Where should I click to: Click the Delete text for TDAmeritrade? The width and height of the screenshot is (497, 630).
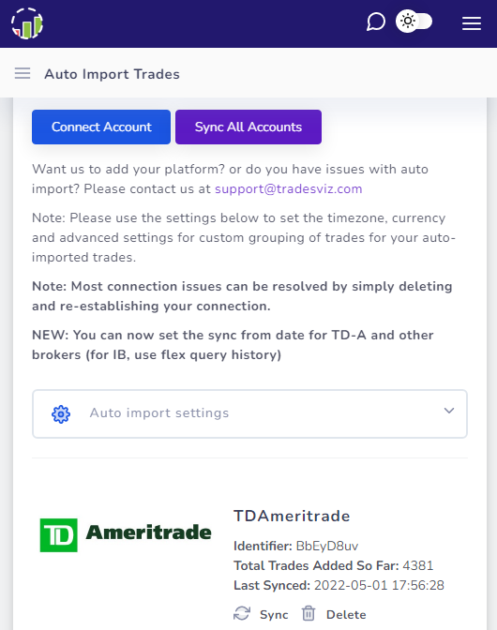346,615
